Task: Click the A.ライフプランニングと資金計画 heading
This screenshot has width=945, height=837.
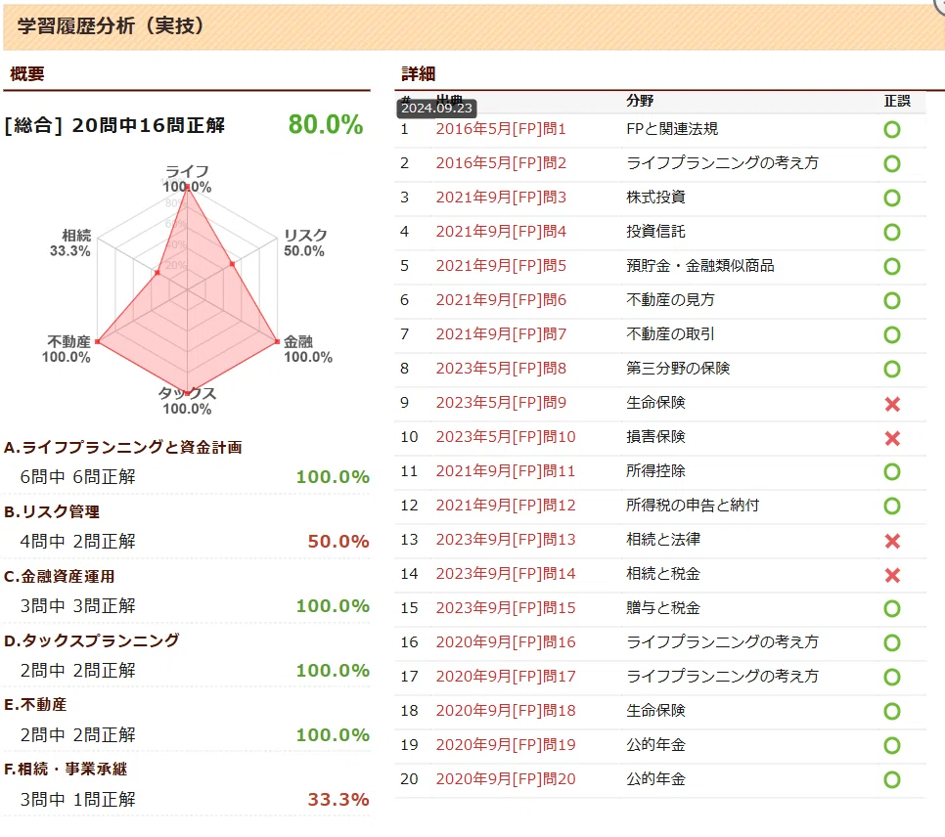Action: (123, 447)
